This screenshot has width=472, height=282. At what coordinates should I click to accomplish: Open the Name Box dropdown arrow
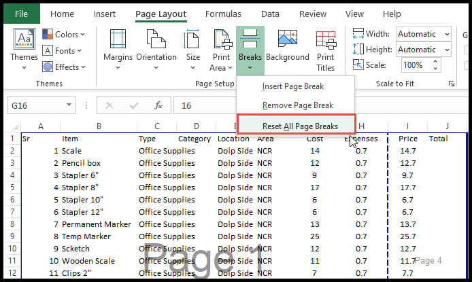coord(69,105)
